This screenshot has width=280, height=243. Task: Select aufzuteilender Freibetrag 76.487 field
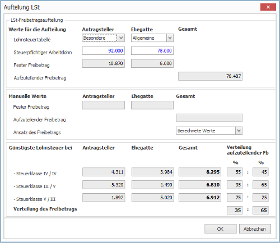210,76
